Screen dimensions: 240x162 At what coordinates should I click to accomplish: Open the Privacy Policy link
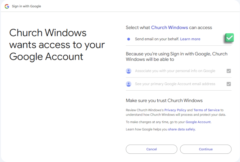[175, 110]
